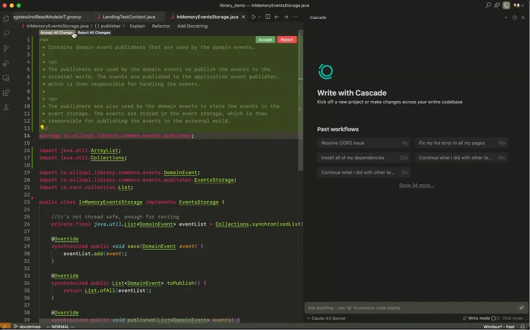
Task: Click the green Accept button
Action: (266, 40)
